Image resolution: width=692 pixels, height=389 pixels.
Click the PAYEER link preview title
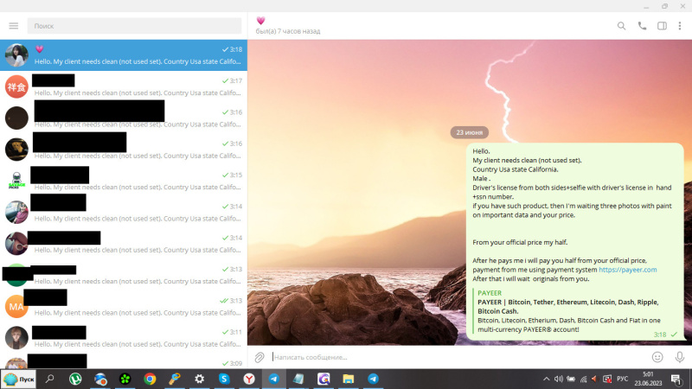tap(490, 293)
